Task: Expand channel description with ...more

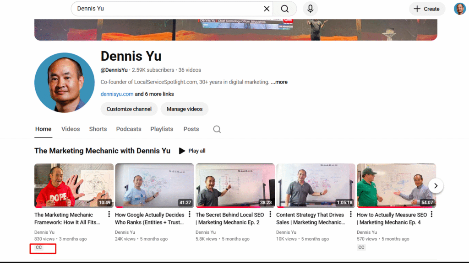Action: point(279,82)
